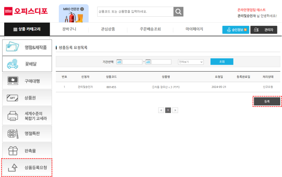
Task: Go to previous page arrow
Action: click(x=161, y=110)
